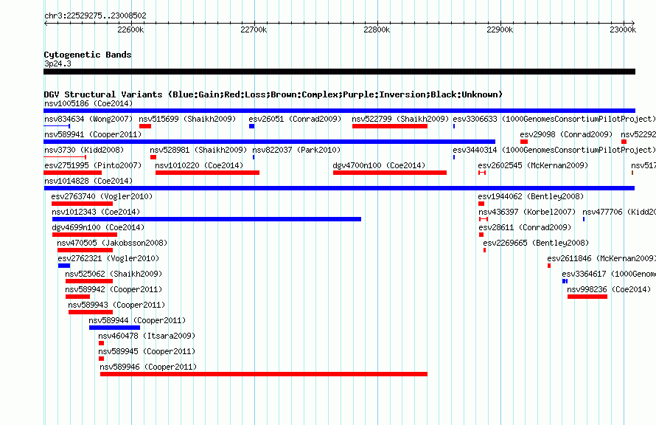This screenshot has width=656, height=425.
Task: Click the Cytogenetic Bands track title
Action: tap(88, 55)
